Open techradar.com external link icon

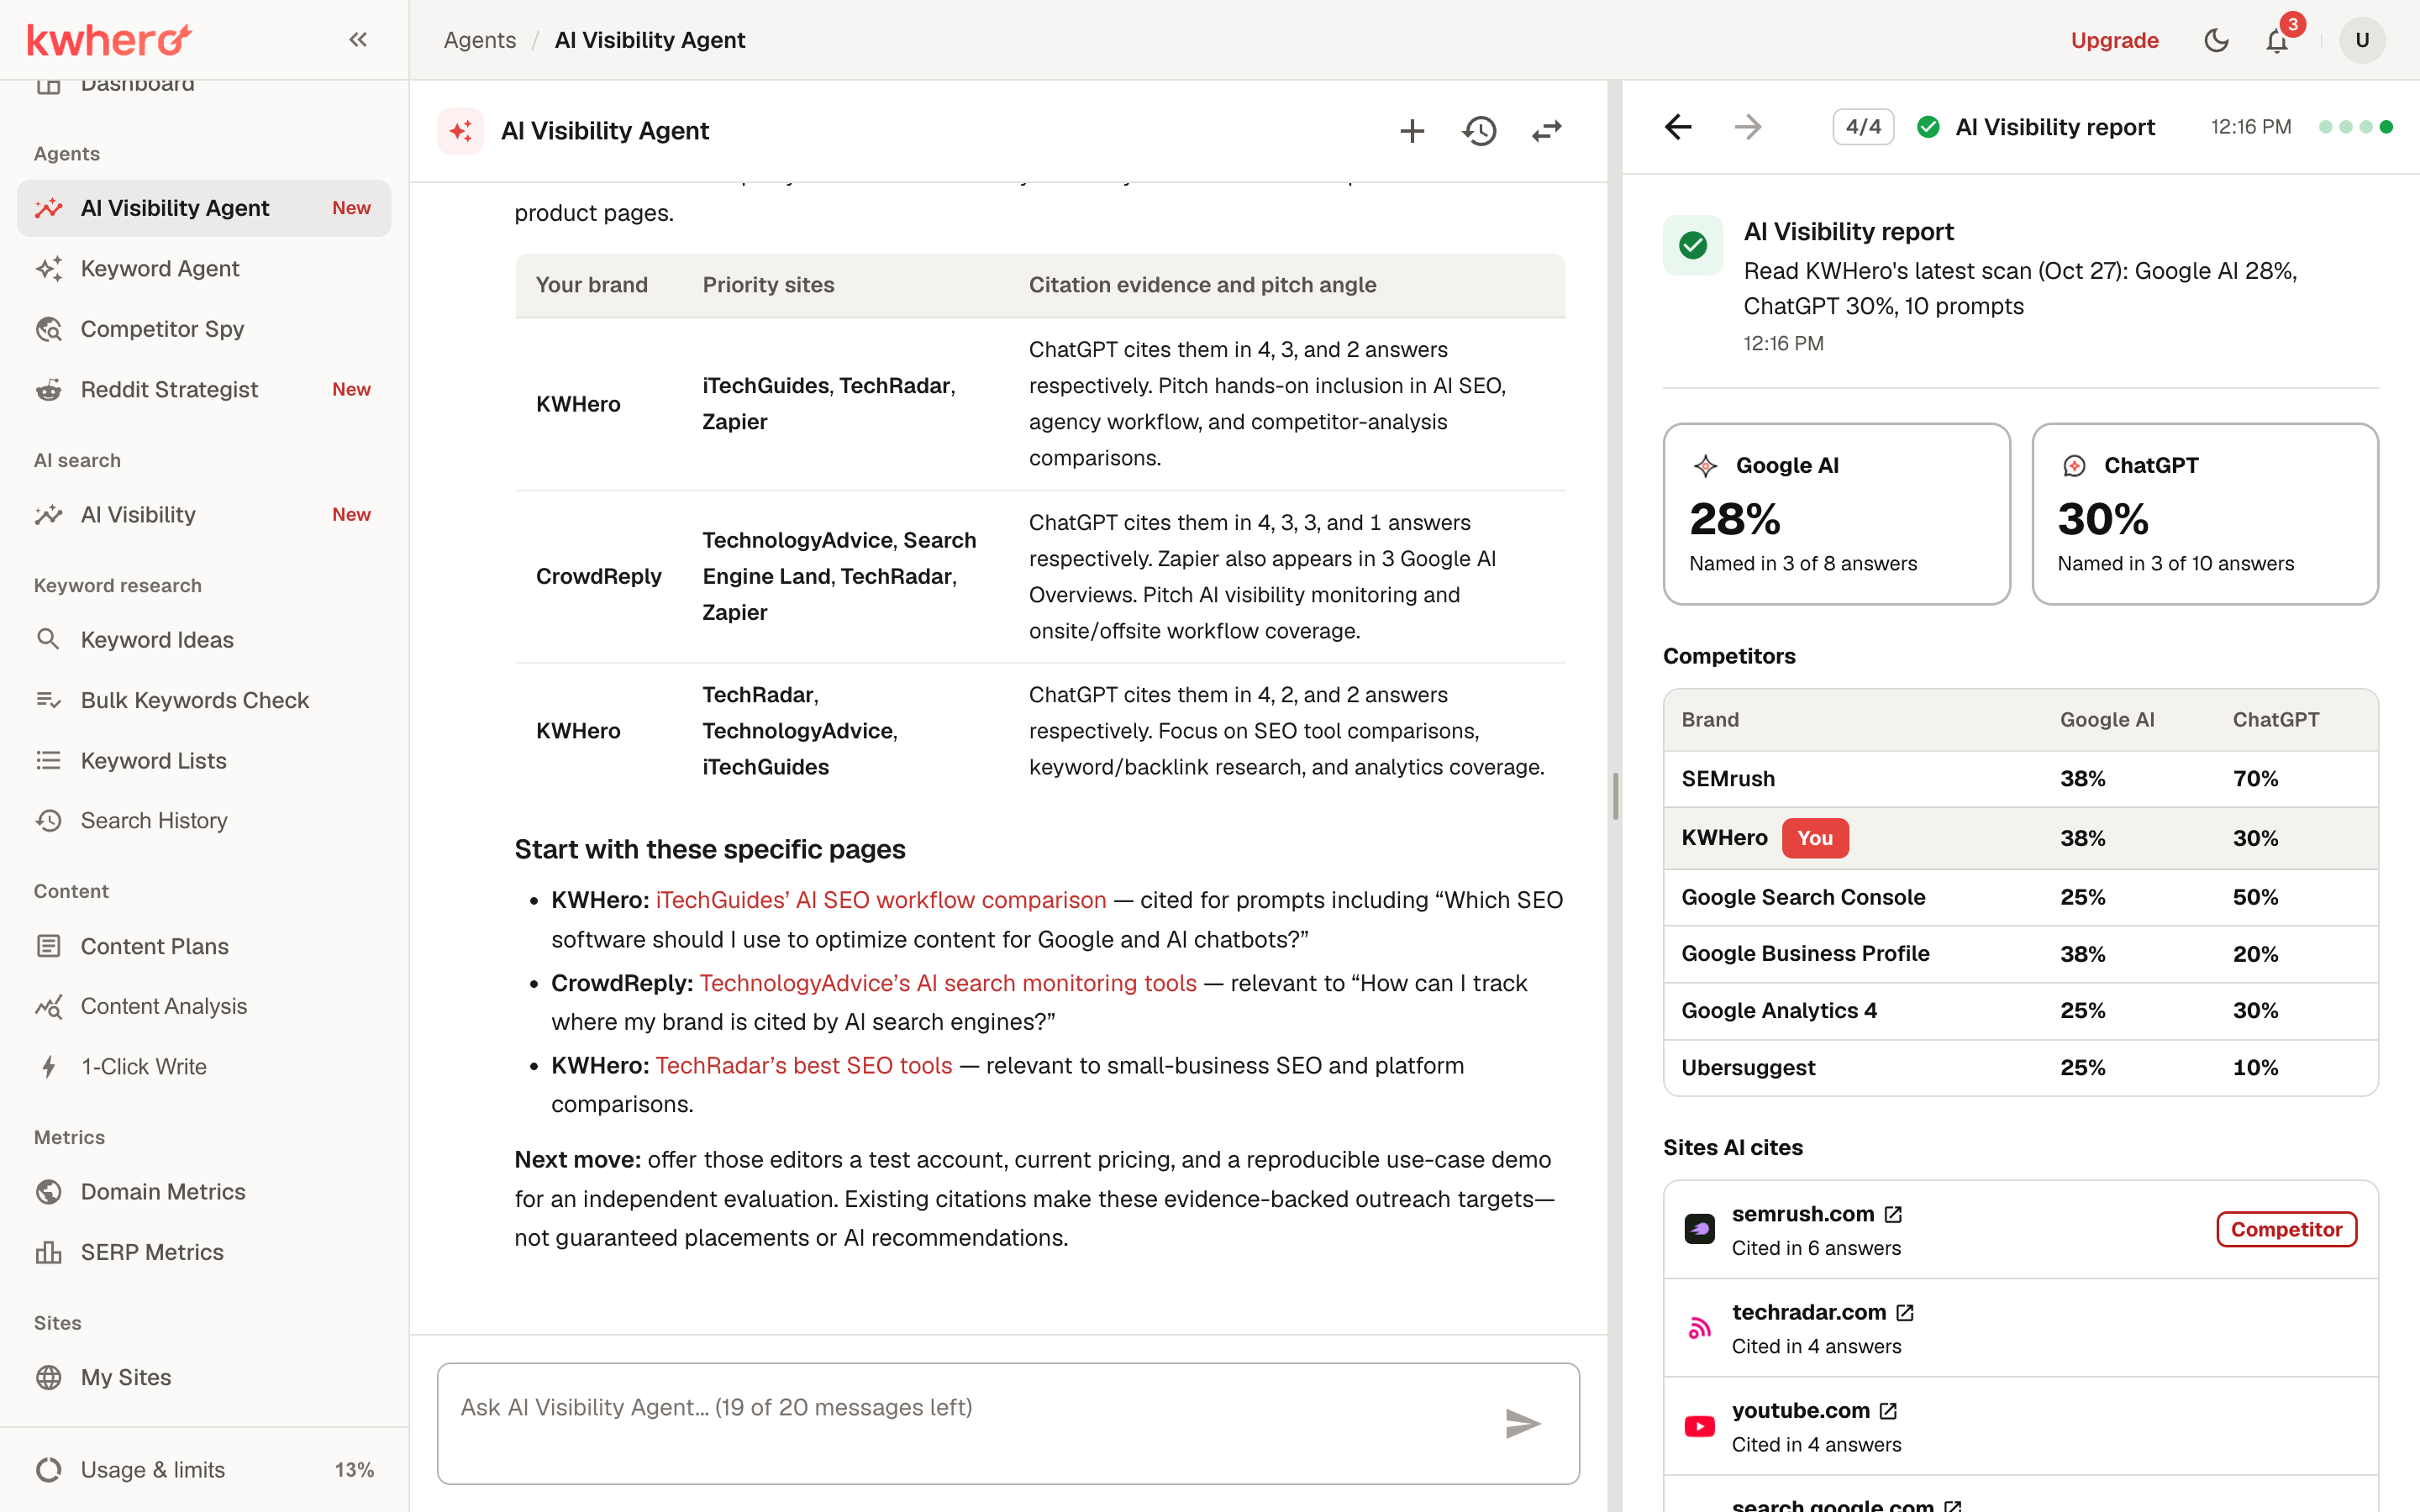pos(1905,1312)
